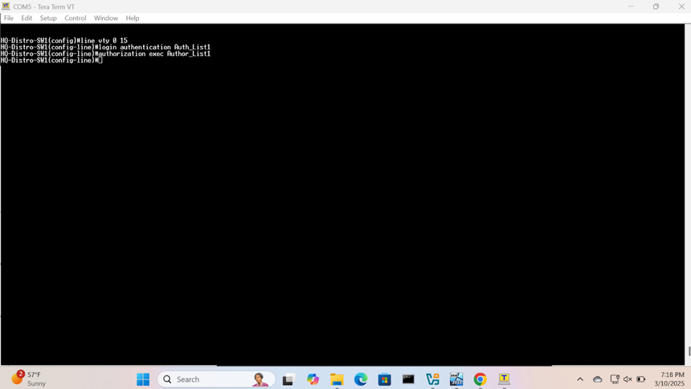Open the Edit menu

tap(26, 18)
